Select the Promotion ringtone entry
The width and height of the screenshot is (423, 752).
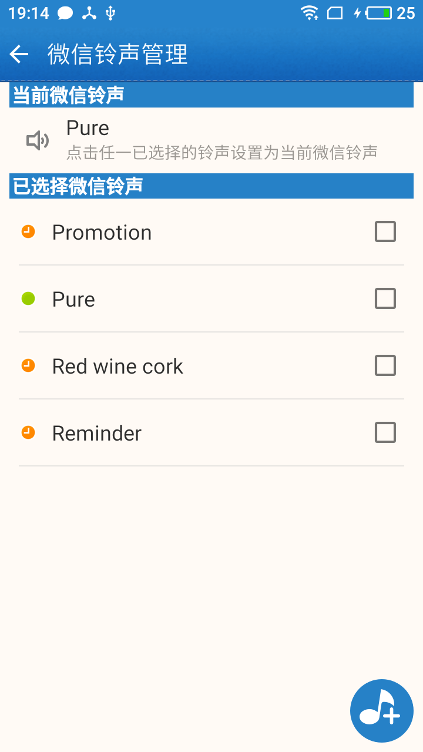[211, 231]
